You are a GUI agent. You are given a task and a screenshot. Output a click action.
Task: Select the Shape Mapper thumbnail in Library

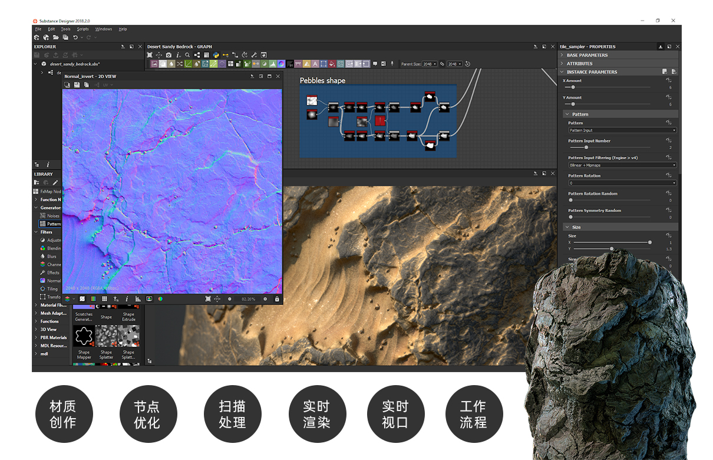pos(84,337)
